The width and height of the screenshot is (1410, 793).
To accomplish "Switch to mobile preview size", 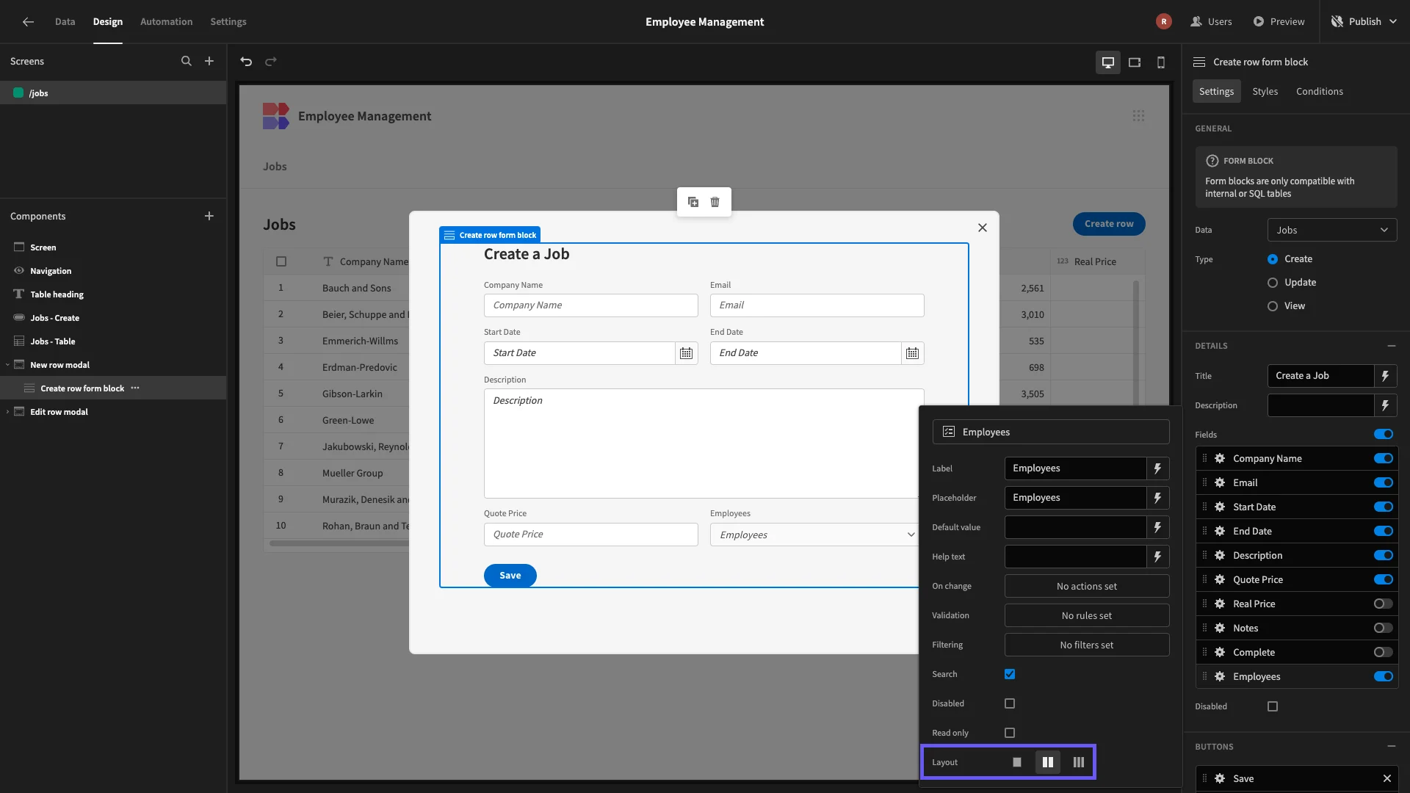I will click(x=1161, y=62).
